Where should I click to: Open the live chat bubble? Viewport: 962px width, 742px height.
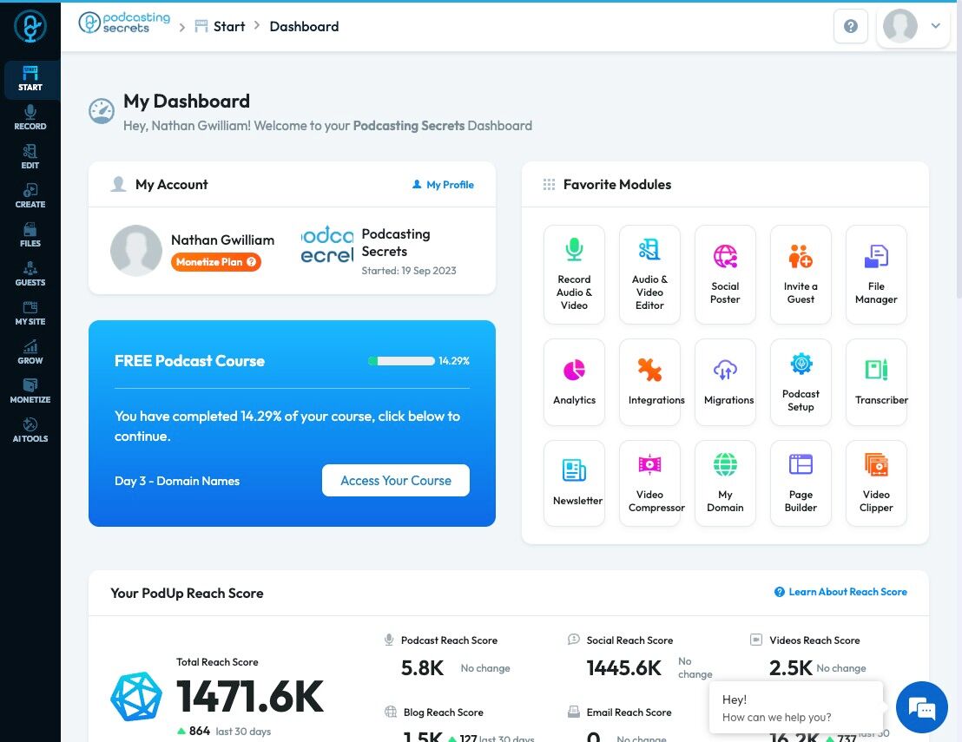tap(921, 707)
